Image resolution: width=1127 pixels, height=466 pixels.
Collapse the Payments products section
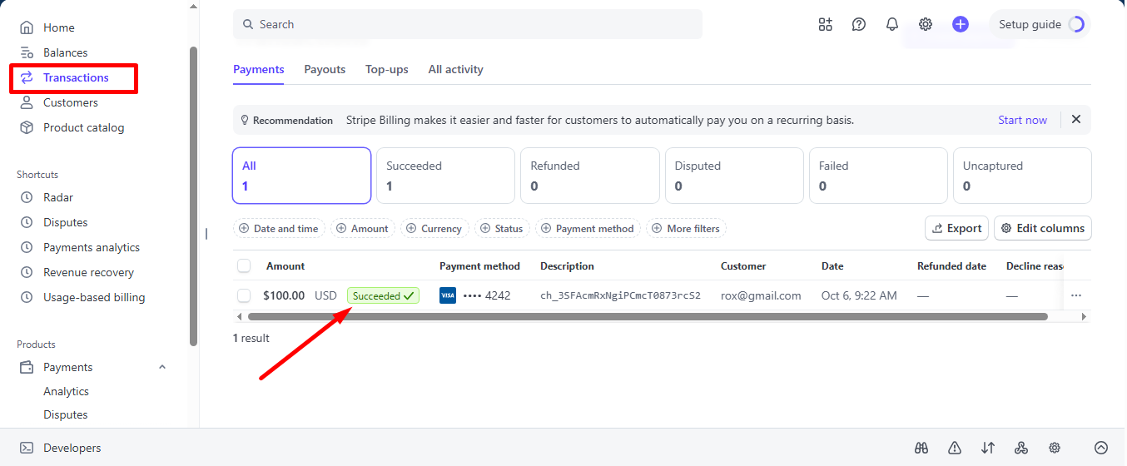point(162,367)
